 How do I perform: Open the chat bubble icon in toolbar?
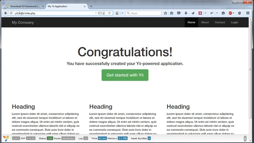click(x=223, y=13)
